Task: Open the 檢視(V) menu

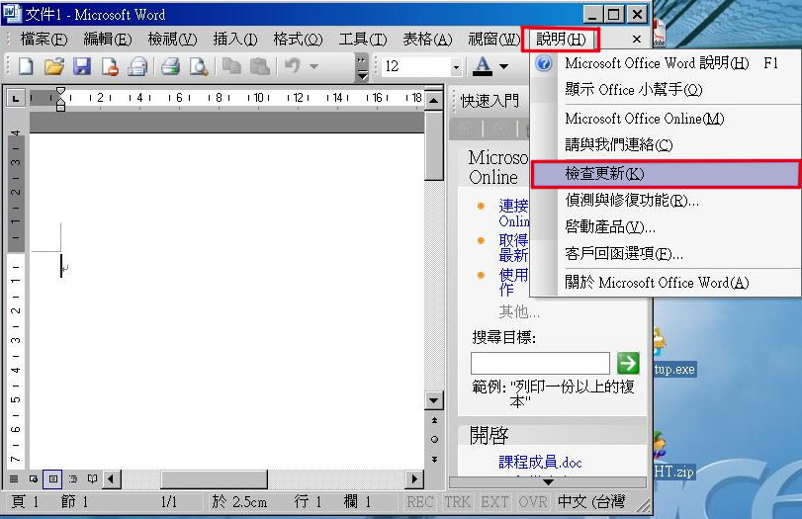Action: (x=172, y=40)
